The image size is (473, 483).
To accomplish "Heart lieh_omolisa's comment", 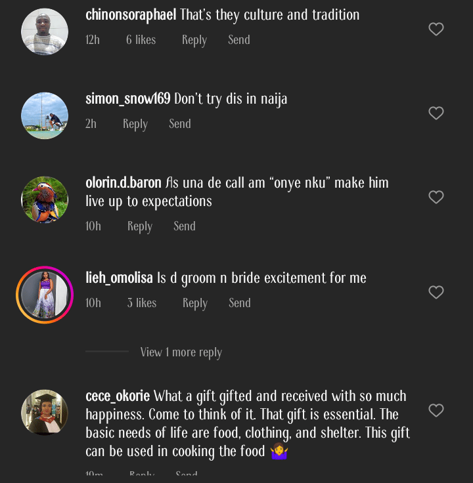I will (x=436, y=293).
